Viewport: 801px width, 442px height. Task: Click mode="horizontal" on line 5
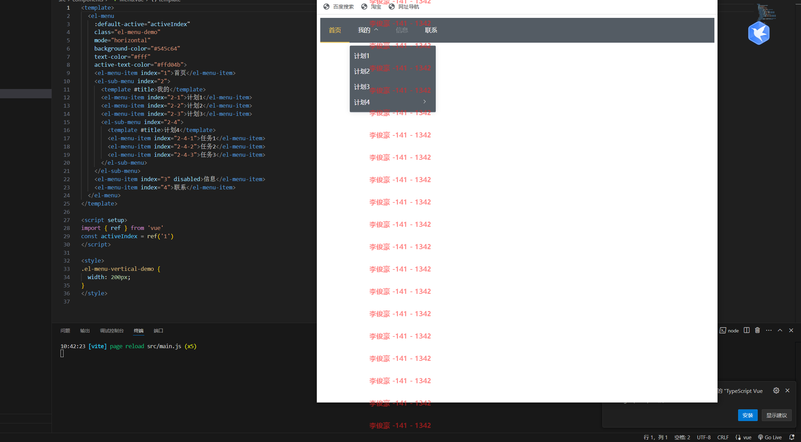pyautogui.click(x=122, y=40)
